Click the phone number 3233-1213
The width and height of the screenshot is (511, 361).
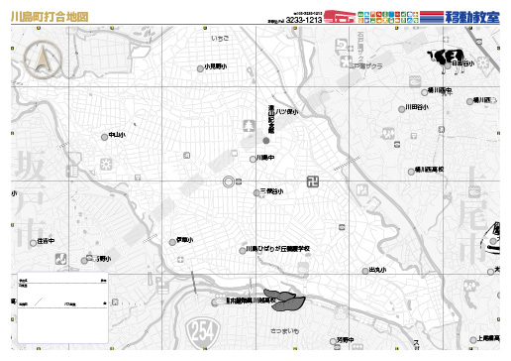click(304, 20)
